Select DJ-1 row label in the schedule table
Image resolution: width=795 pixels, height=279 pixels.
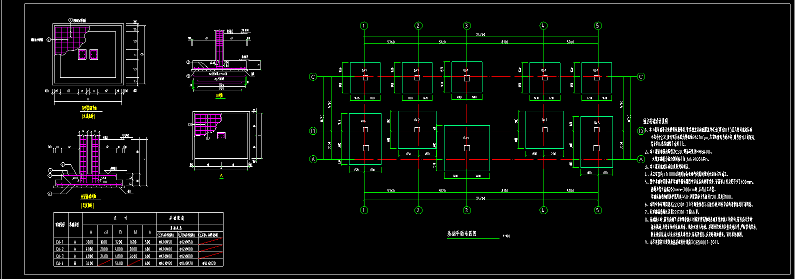tap(60, 242)
